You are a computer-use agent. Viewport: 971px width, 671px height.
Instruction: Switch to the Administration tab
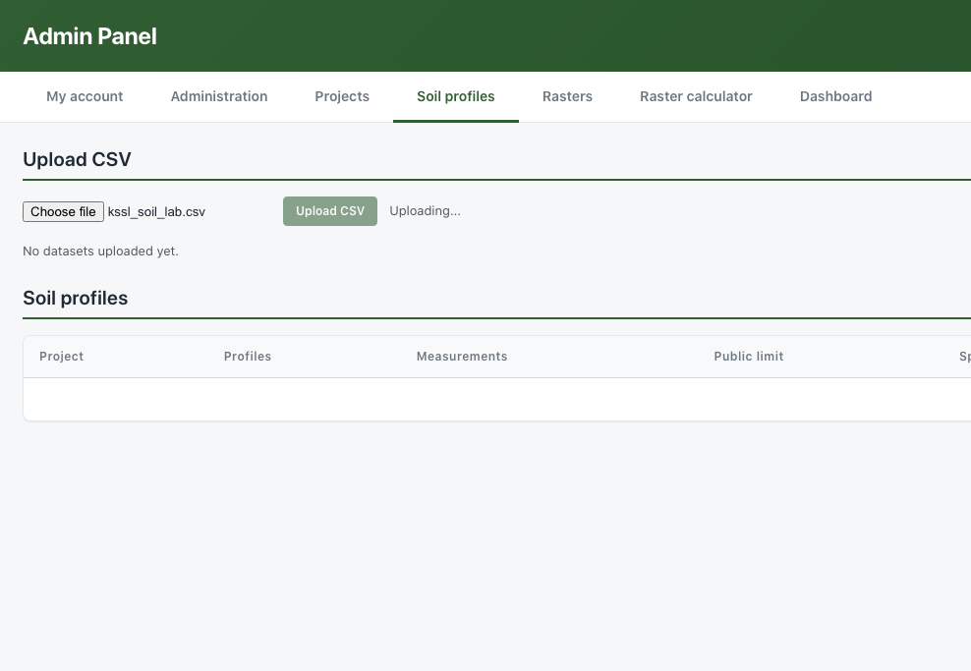[x=219, y=96]
